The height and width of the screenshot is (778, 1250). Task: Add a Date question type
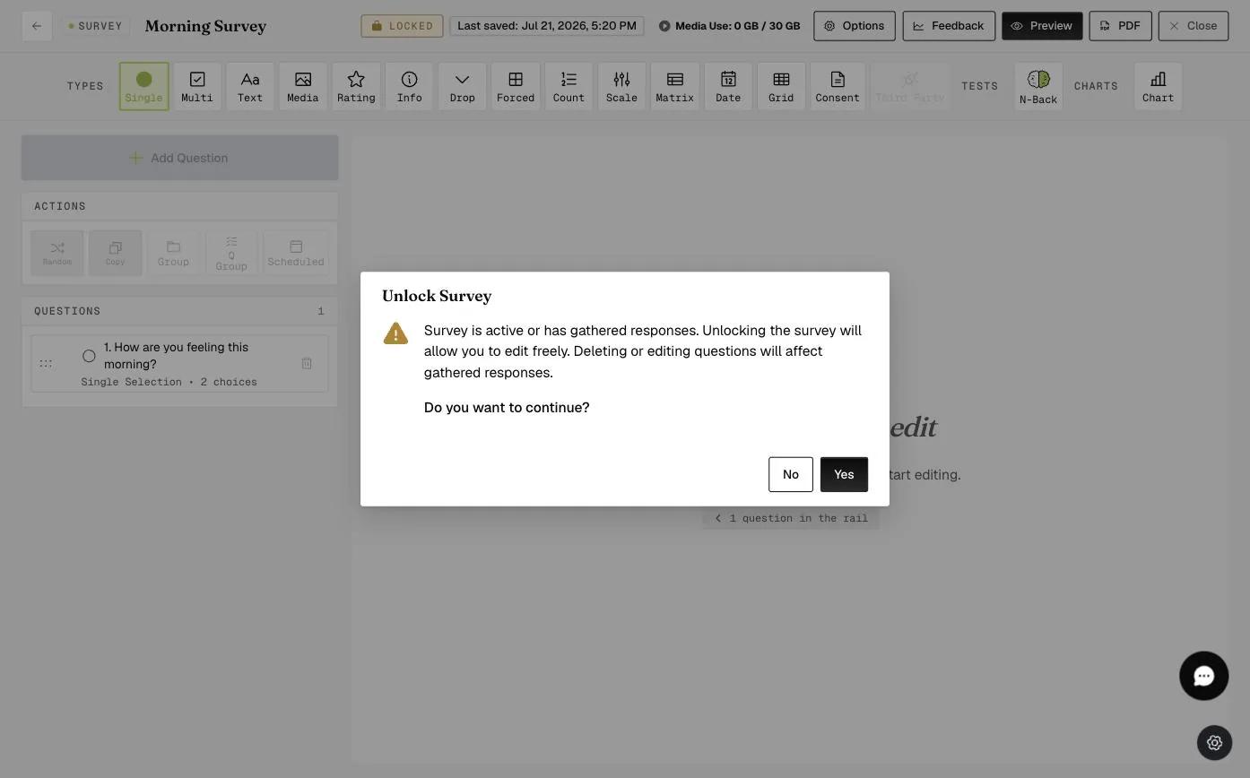point(728,86)
